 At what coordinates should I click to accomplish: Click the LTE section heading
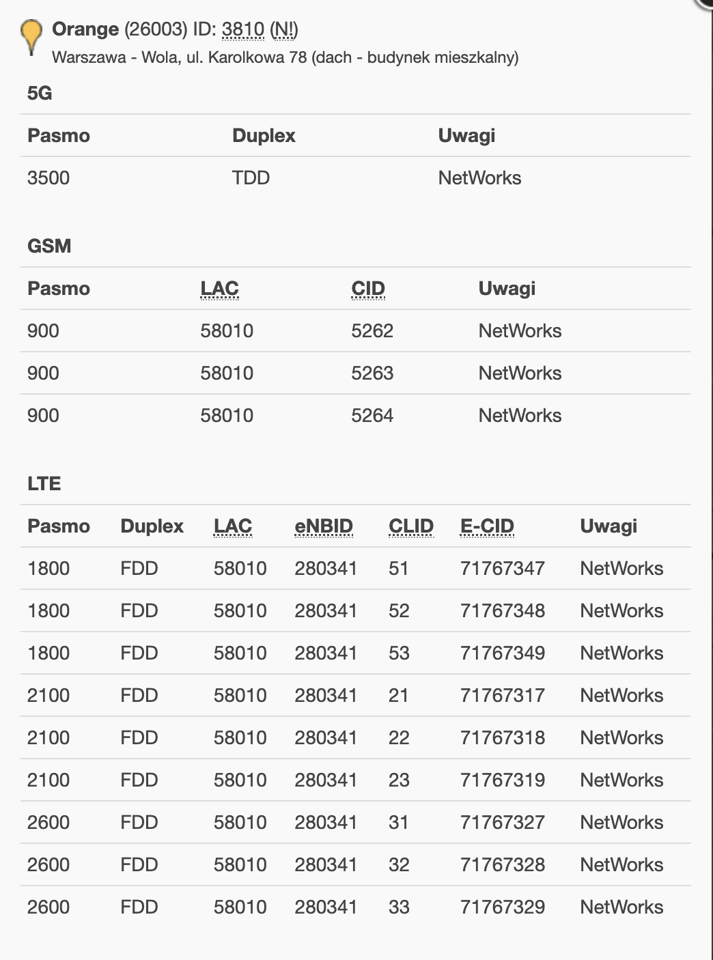44,484
